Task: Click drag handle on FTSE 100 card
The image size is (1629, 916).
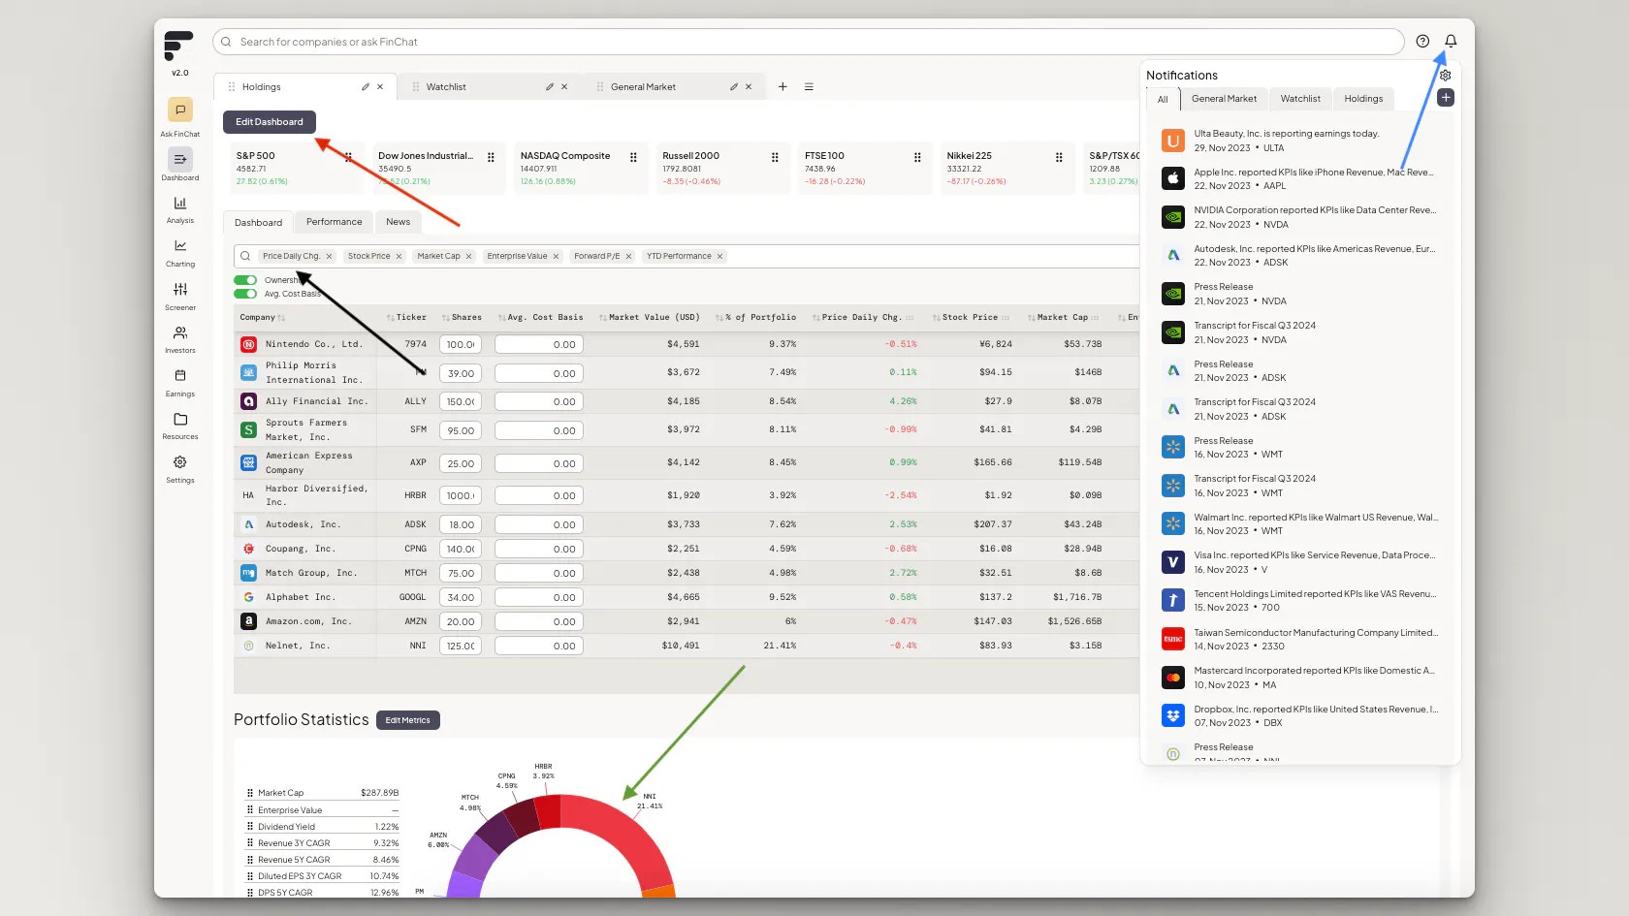Action: click(x=917, y=157)
